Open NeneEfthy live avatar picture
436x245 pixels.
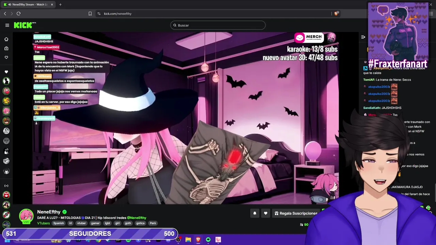tap(26, 216)
